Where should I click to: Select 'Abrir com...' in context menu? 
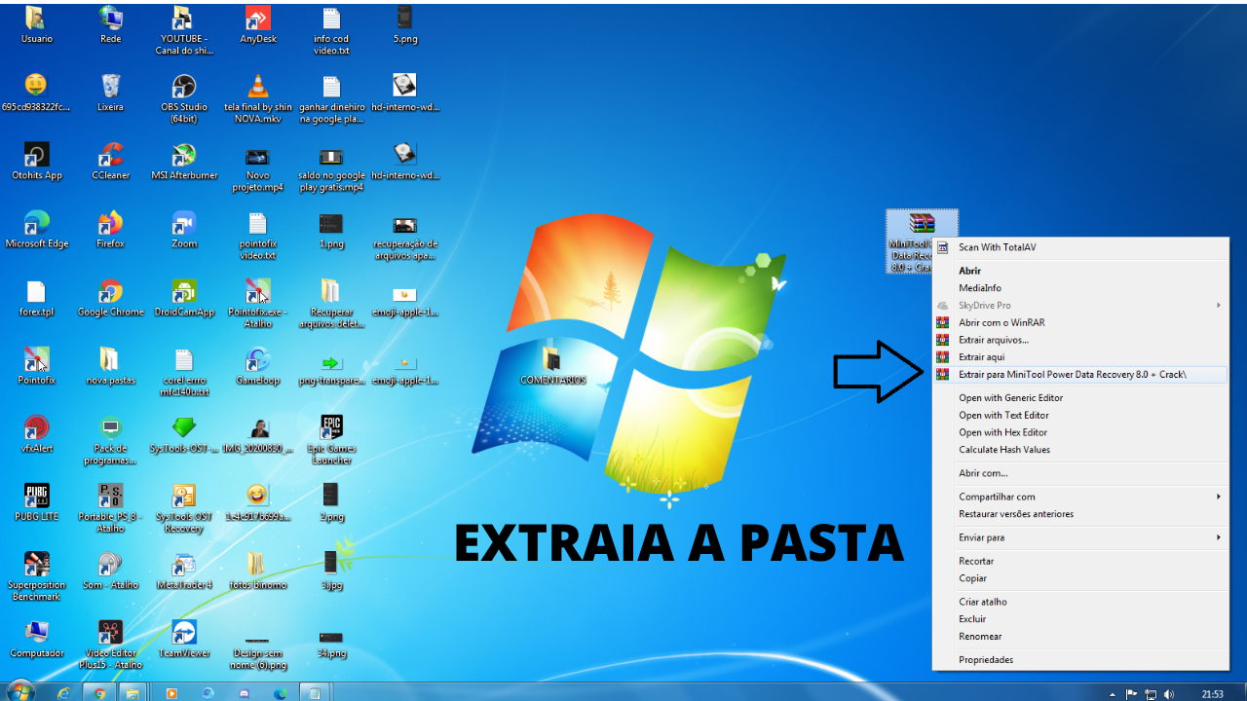pos(1080,473)
